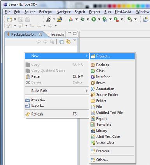The width and height of the screenshot is (150, 165).
Task: Choose Library in the New submenu
Action: 112,131
